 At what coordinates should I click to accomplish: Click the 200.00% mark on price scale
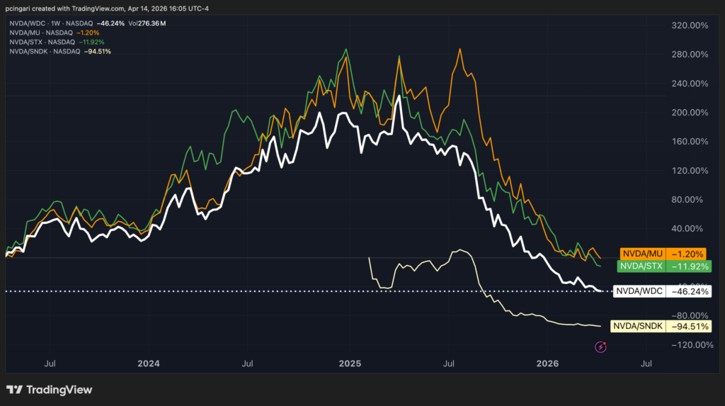(x=688, y=113)
